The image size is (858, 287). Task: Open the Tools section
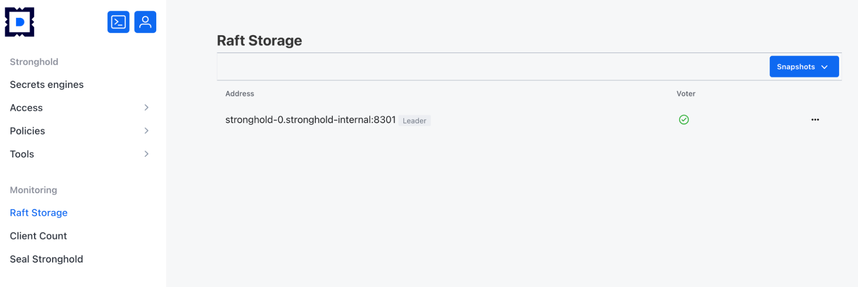pos(22,154)
